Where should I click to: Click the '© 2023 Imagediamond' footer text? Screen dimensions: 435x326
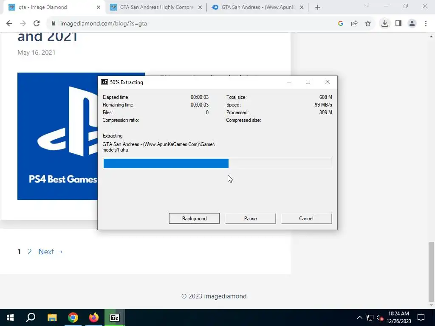pyautogui.click(x=214, y=296)
